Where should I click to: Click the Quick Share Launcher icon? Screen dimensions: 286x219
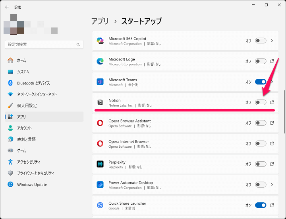point(100,205)
